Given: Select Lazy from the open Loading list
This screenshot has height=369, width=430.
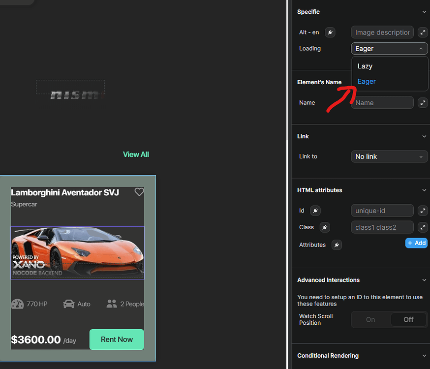Looking at the screenshot, I should 365,66.
